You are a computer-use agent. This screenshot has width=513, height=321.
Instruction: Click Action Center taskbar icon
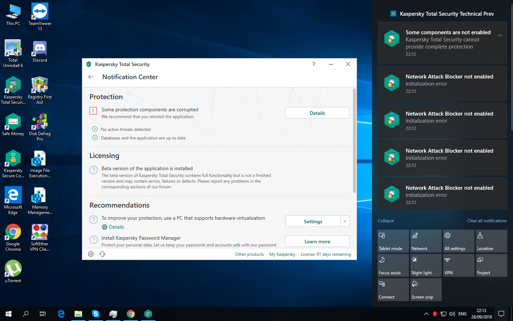501,314
